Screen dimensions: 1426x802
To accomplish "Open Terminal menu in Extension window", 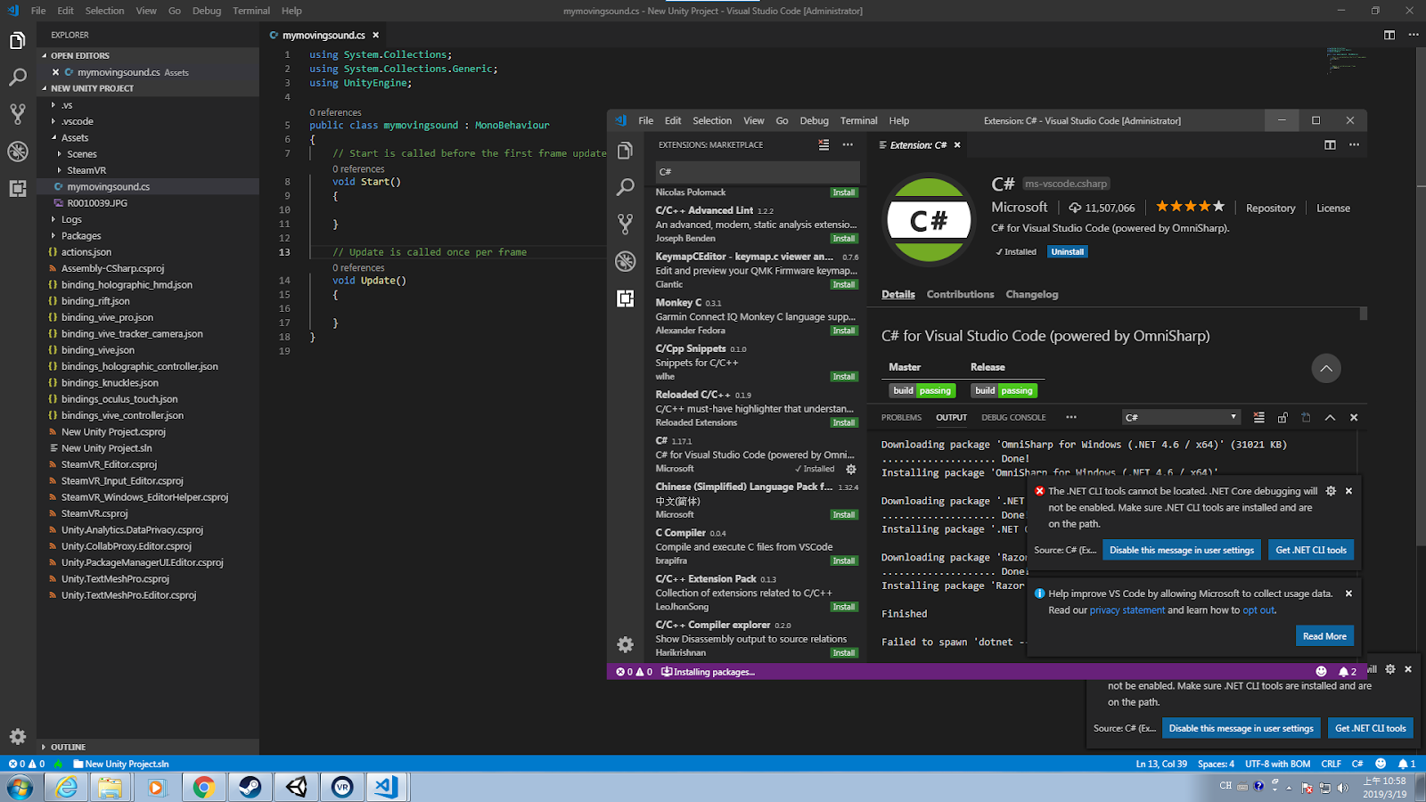I will 858,120.
